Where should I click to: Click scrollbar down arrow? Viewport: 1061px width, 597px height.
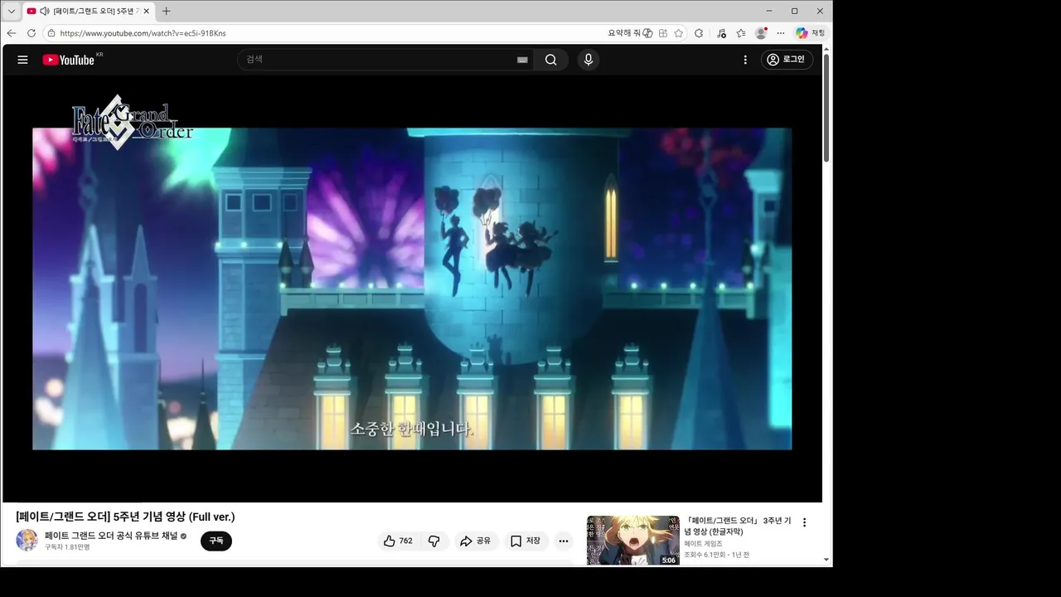tap(826, 560)
